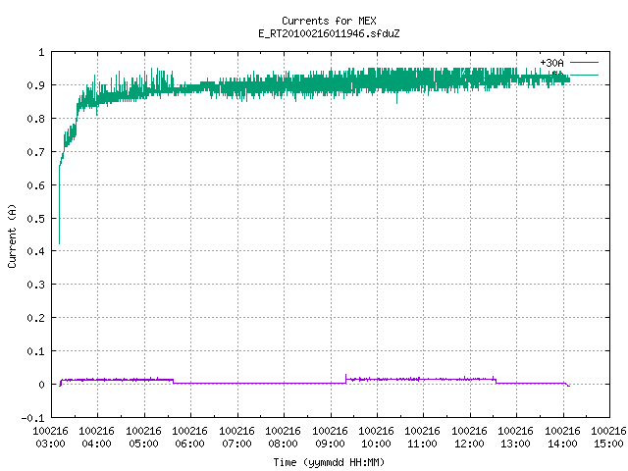Click the "15:00" time tick label

point(608,444)
